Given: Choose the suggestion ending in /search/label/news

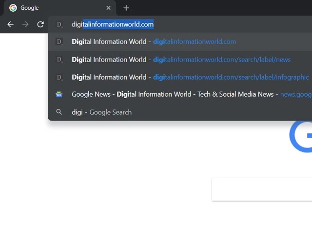Looking at the screenshot, I should click(x=180, y=60).
